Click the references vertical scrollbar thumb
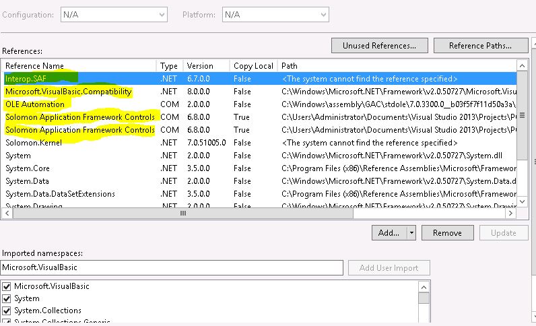This screenshot has width=536, height=326. click(x=523, y=115)
